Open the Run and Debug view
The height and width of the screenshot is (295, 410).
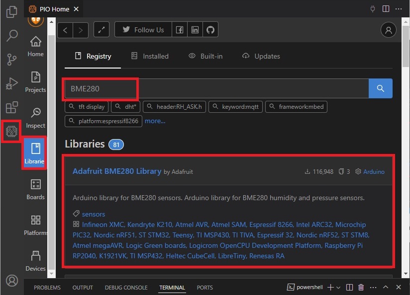pyautogui.click(x=11, y=83)
